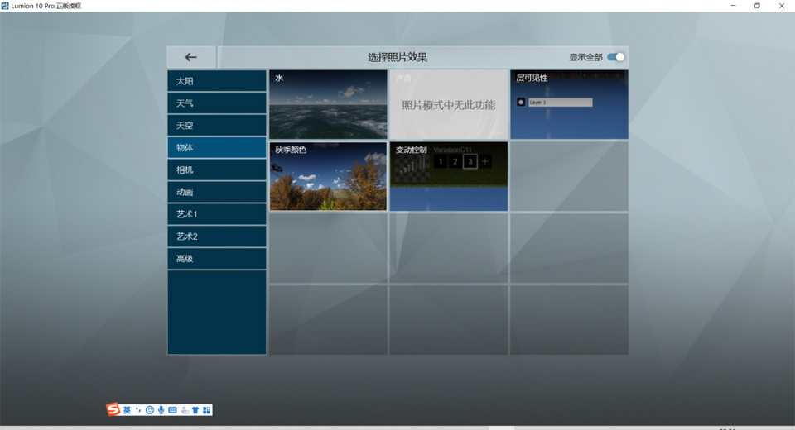Viewport: 795px width, 430px height.
Task: Click the Sogou punctuation mode icon
Action: click(x=138, y=410)
